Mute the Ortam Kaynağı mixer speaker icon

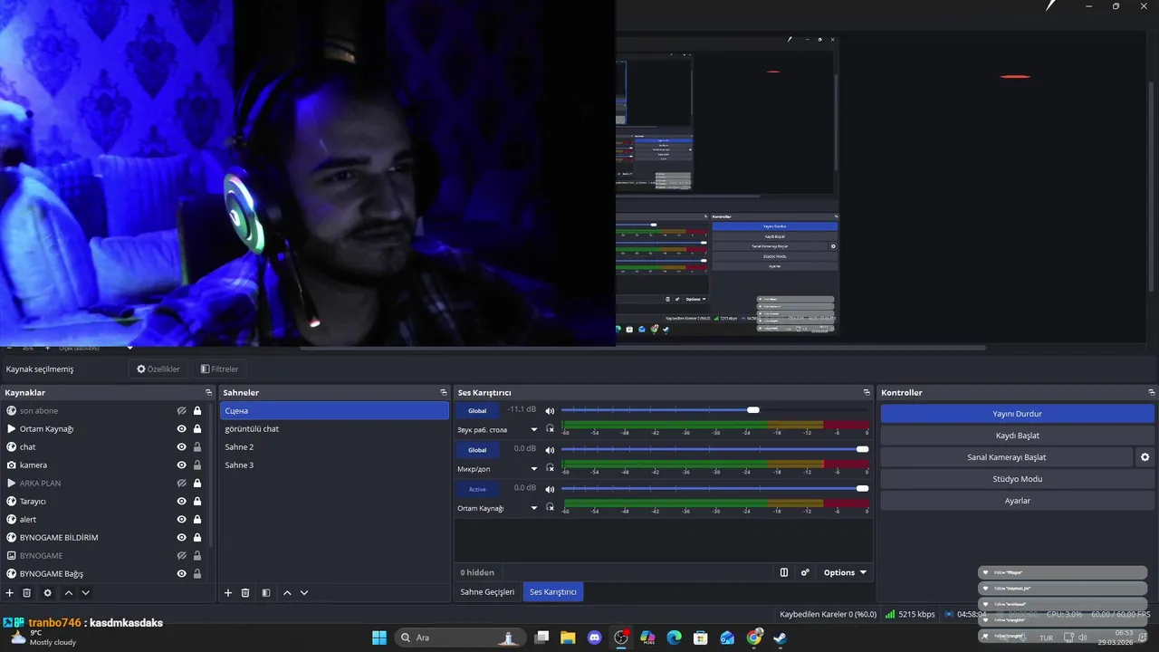[550, 488]
